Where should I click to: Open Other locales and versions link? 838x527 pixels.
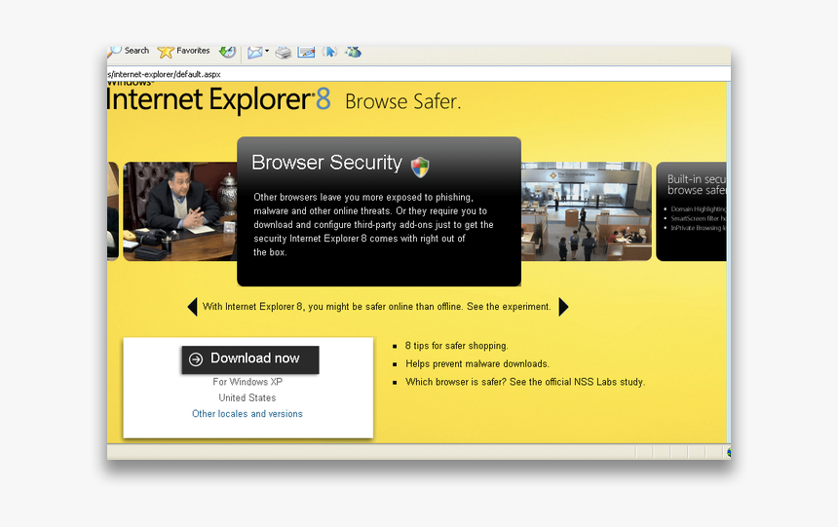click(x=248, y=414)
